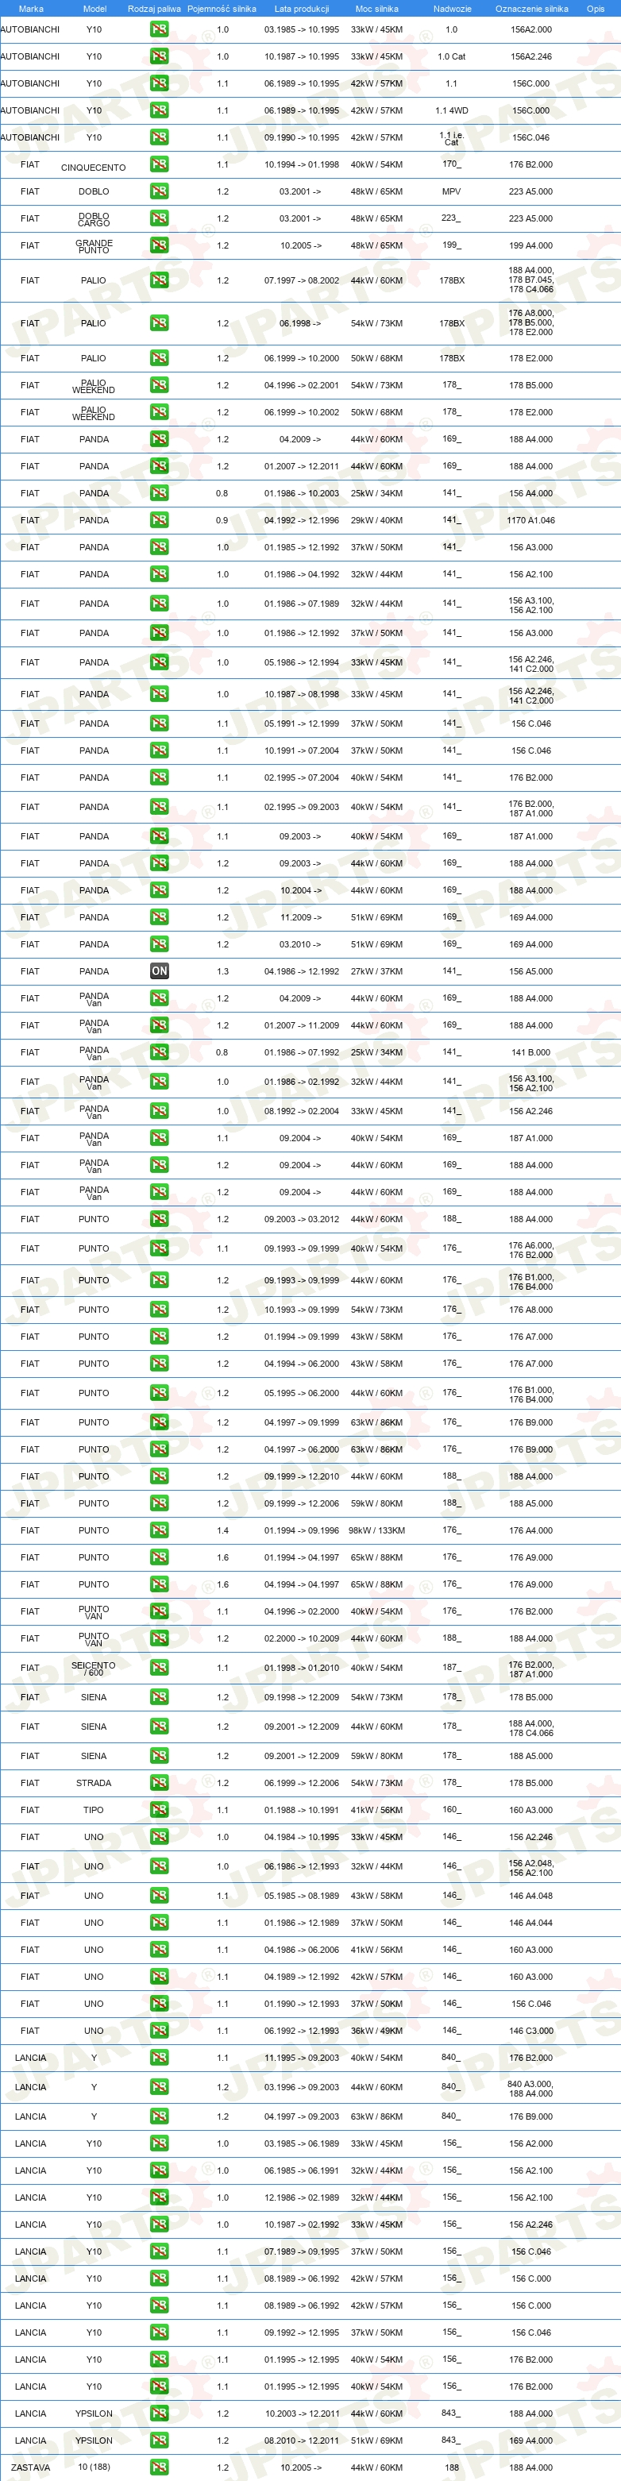
Task: Click the Nadwozie column header
Action: 452,9
